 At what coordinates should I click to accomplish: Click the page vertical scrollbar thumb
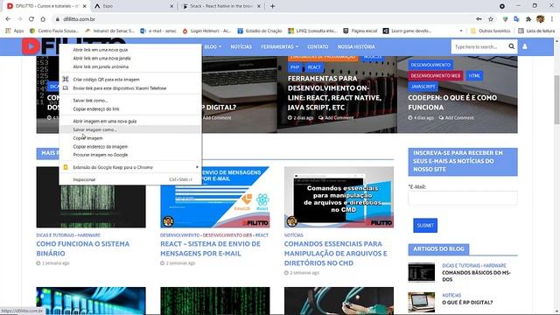tap(556, 100)
